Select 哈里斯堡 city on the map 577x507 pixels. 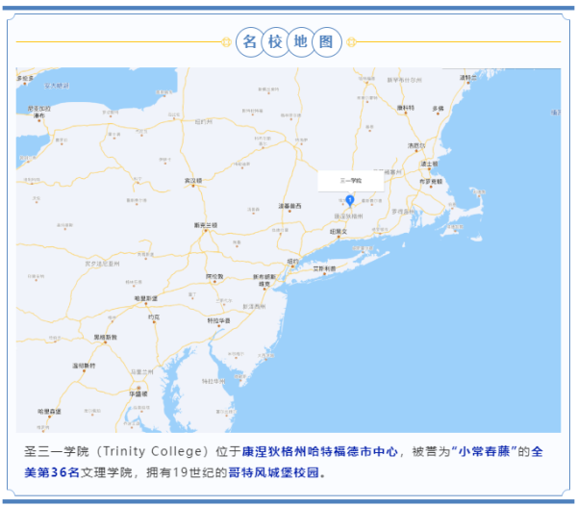145,300
